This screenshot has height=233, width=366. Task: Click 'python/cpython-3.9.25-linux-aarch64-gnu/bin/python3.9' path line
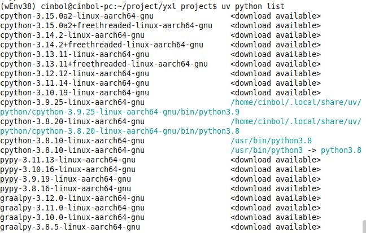120,112
